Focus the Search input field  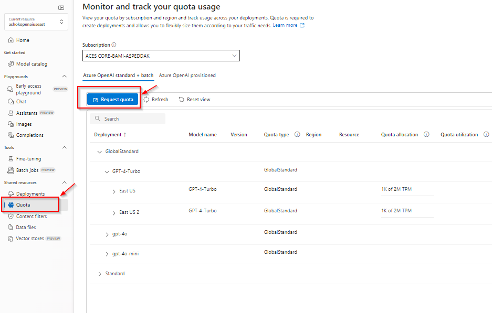tap(128, 118)
